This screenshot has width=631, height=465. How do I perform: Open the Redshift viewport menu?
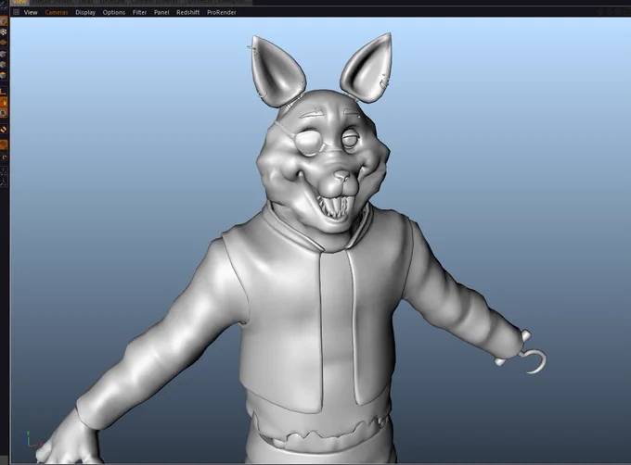(188, 12)
